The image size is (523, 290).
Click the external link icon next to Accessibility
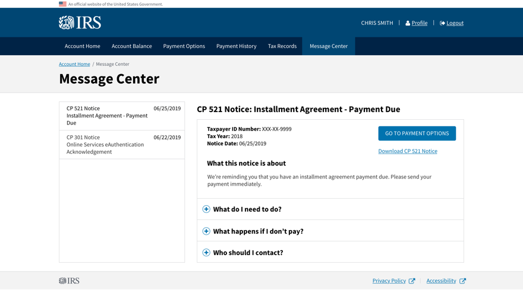pos(463,281)
